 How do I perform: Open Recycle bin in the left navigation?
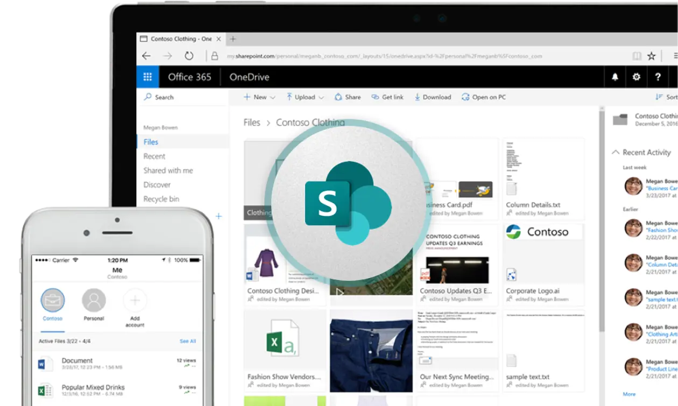[161, 199]
